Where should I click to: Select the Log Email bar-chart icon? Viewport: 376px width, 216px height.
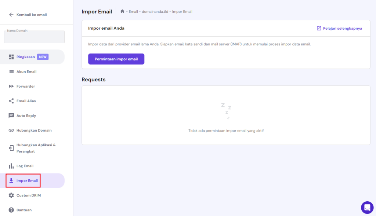point(11,165)
